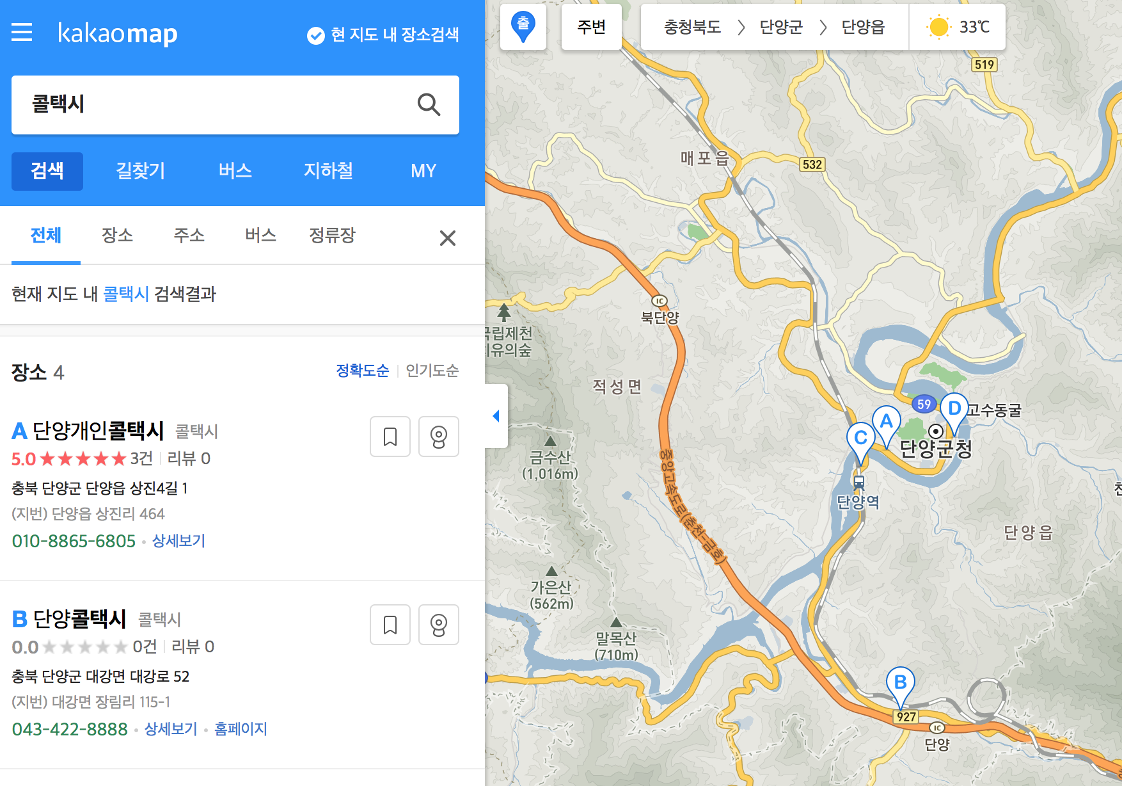Open 상세보기 for 단양개인콜택시
The image size is (1122, 786).
(178, 541)
